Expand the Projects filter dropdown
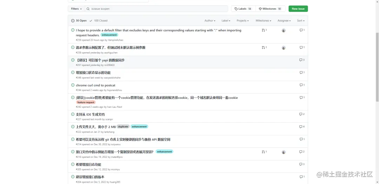Image resolution: width=379 pixels, height=184 pixels. 243,21
